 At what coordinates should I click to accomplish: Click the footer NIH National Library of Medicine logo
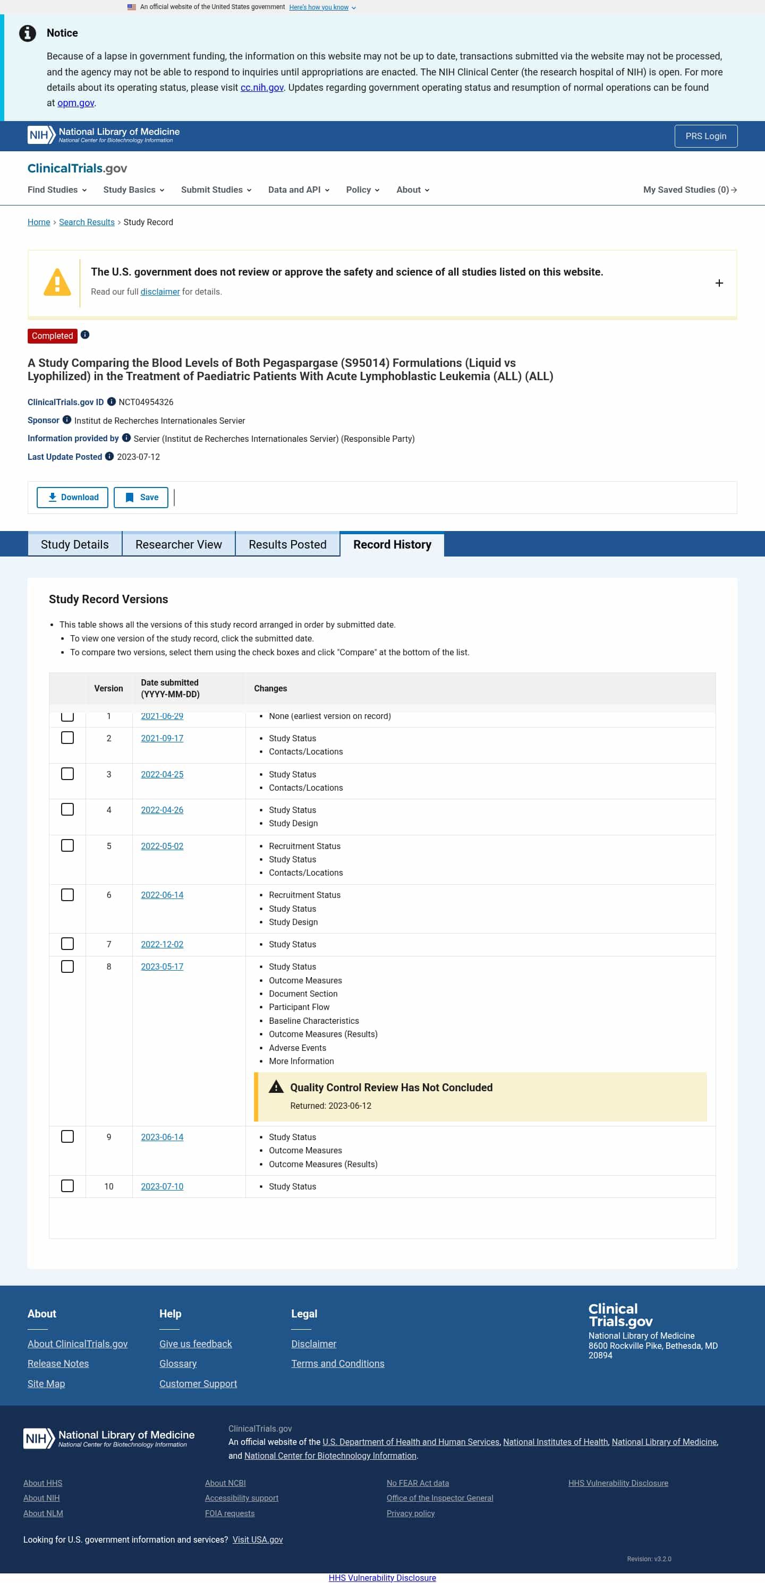pyautogui.click(x=109, y=1439)
